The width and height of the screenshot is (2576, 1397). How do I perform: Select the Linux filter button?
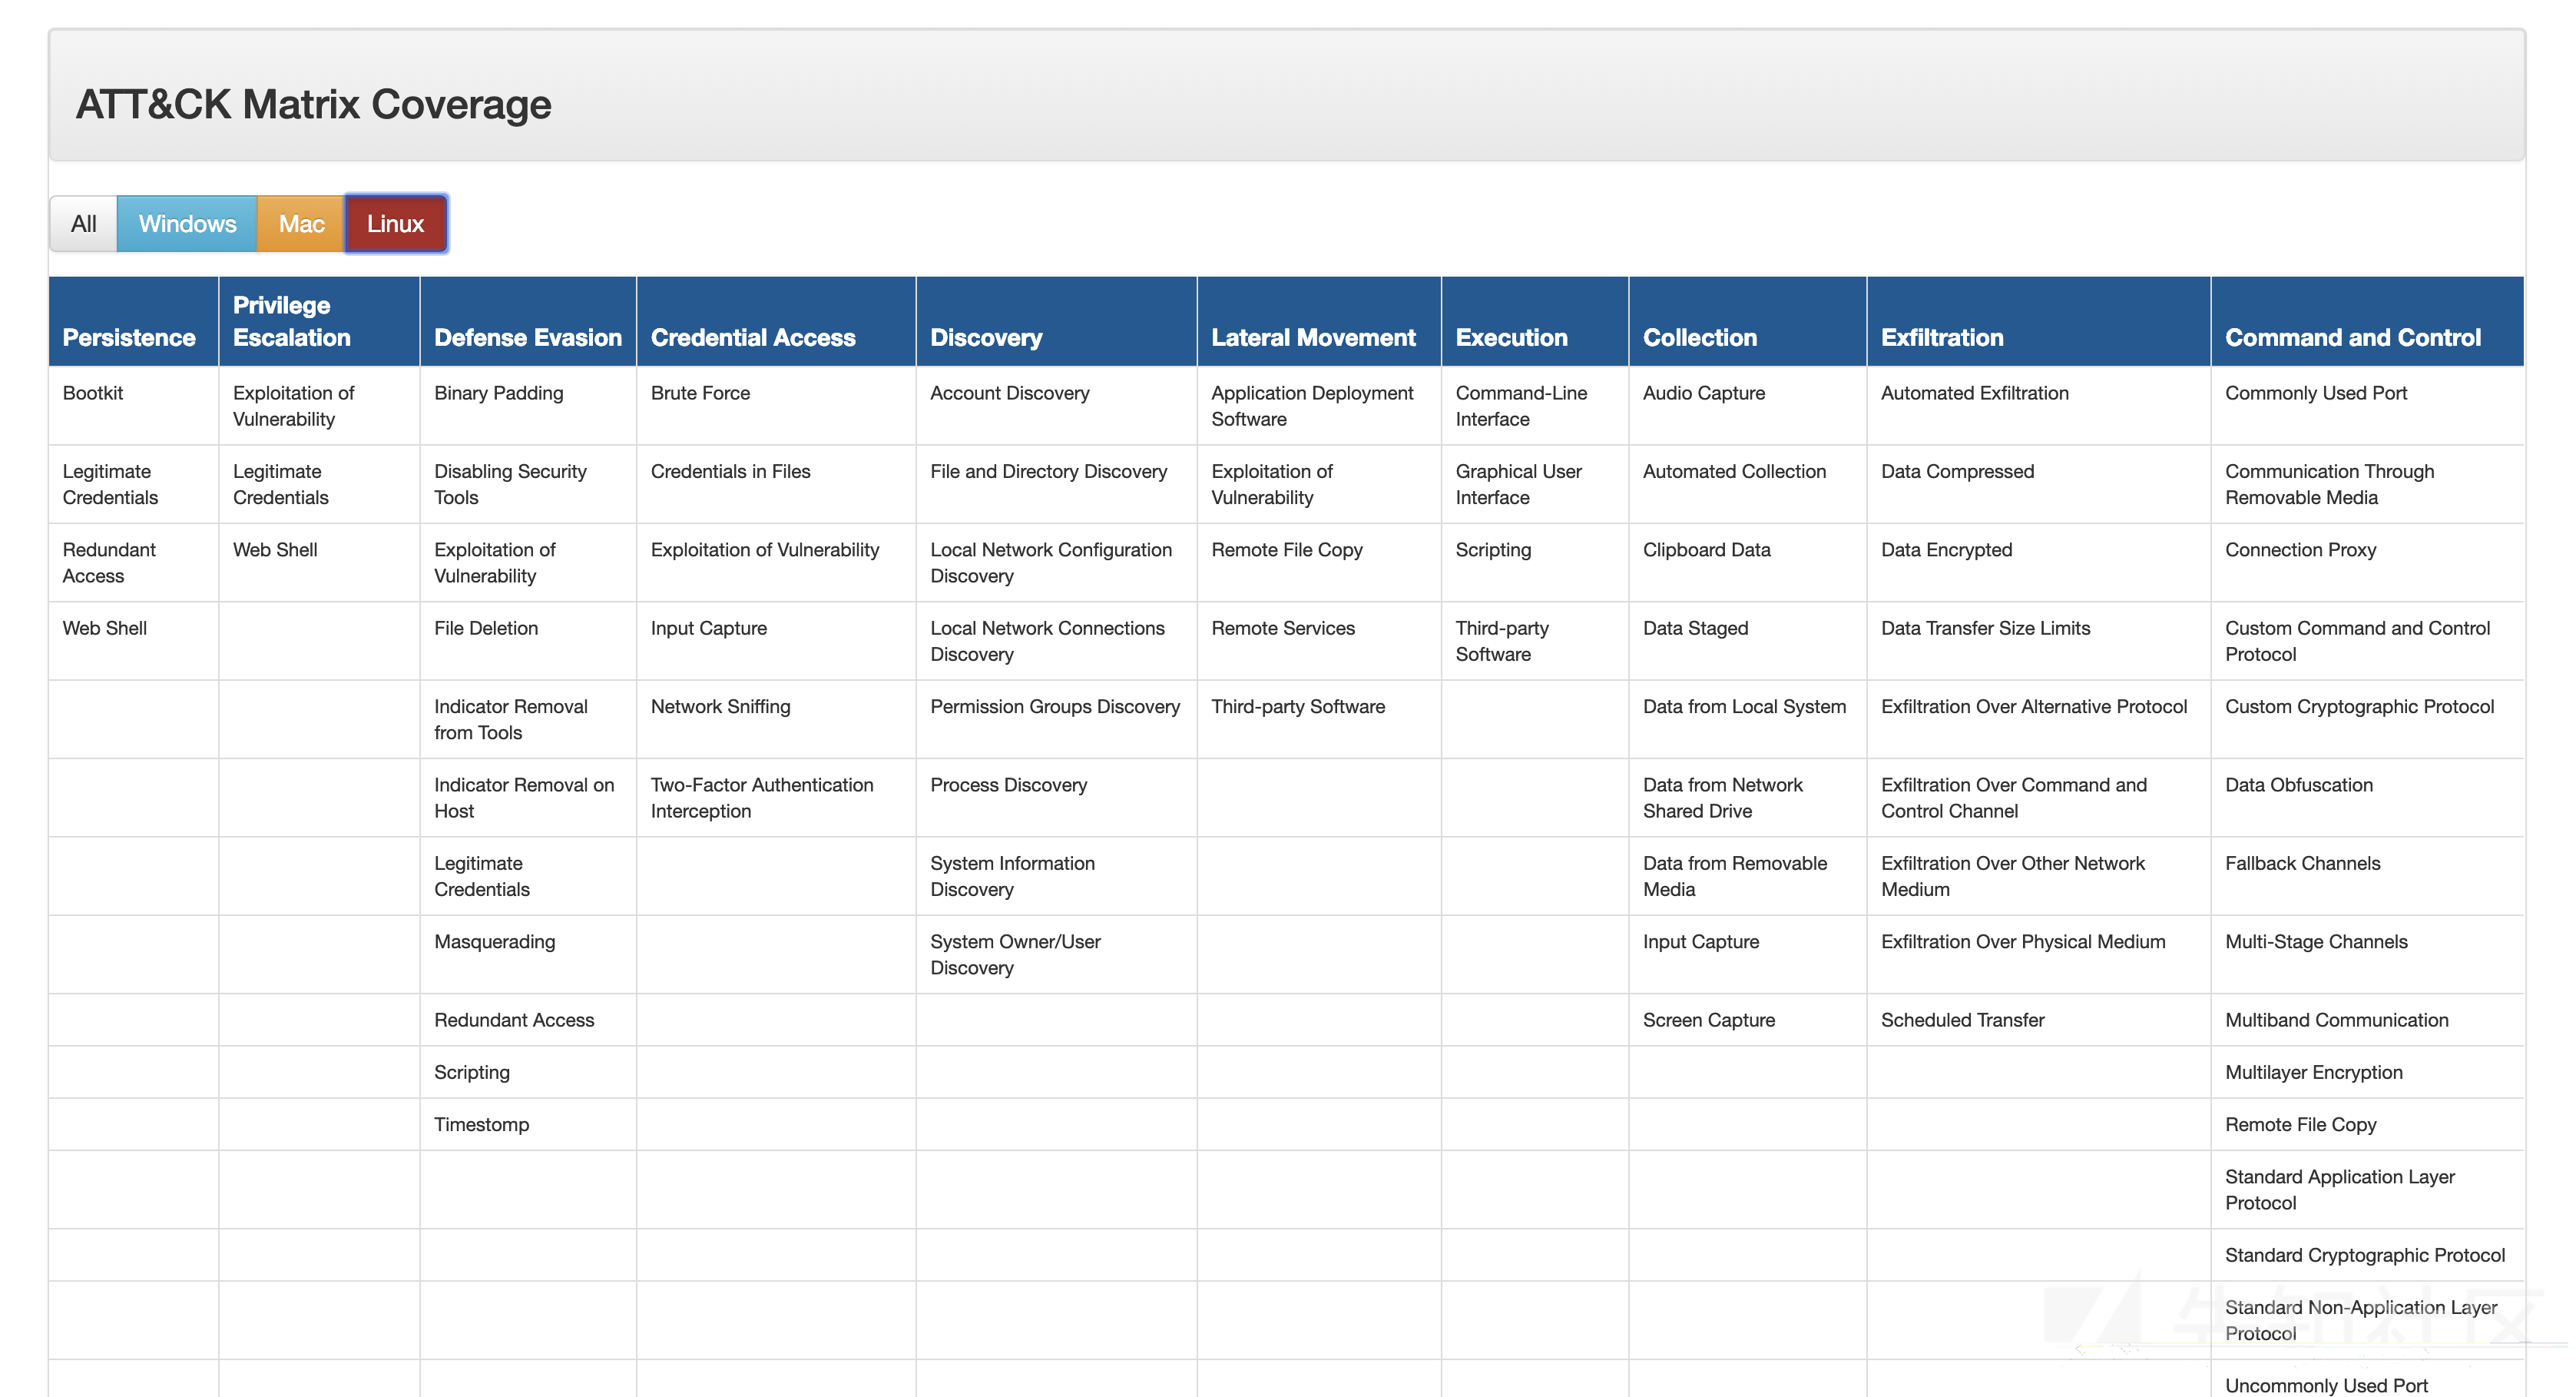[x=395, y=223]
